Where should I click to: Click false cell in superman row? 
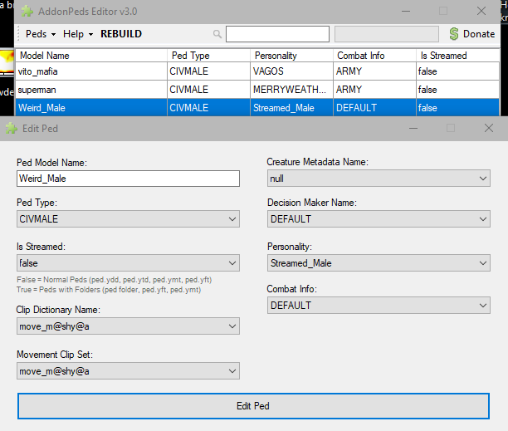(x=457, y=90)
